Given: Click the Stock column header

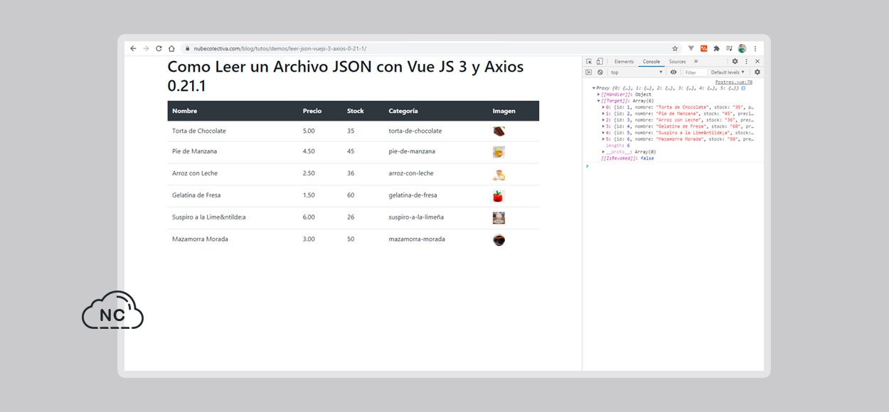Looking at the screenshot, I should pyautogui.click(x=356, y=111).
